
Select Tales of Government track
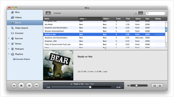coord(104,44)
